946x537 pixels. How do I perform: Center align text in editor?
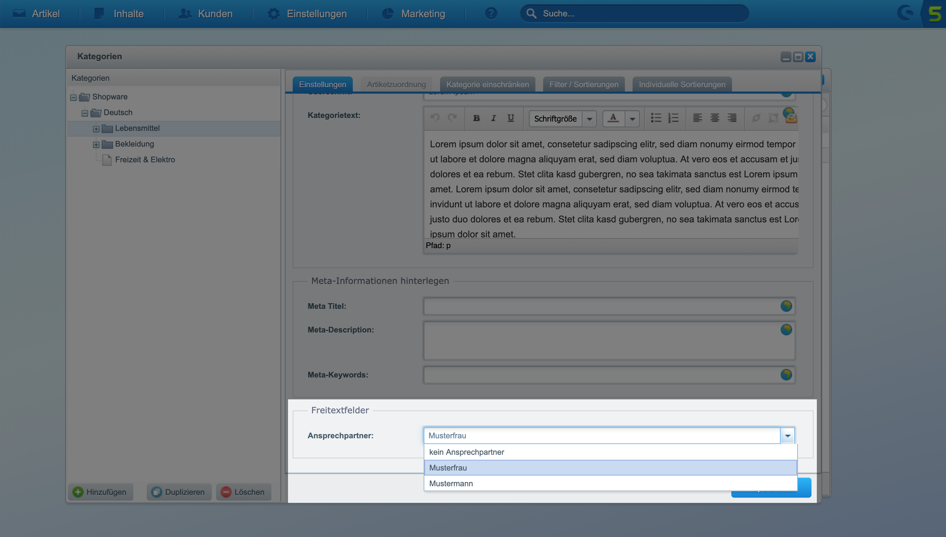coord(715,118)
